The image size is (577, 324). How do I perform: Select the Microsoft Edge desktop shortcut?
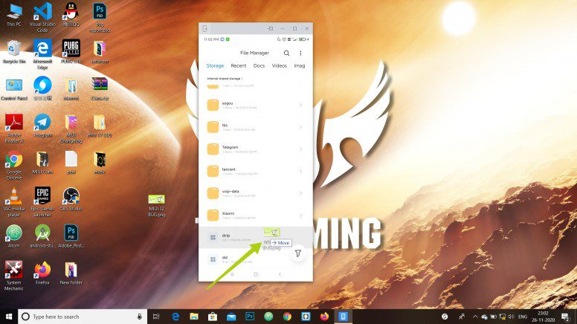coord(42,54)
